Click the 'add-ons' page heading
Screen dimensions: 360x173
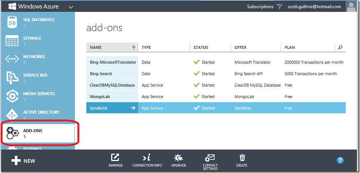pos(104,28)
